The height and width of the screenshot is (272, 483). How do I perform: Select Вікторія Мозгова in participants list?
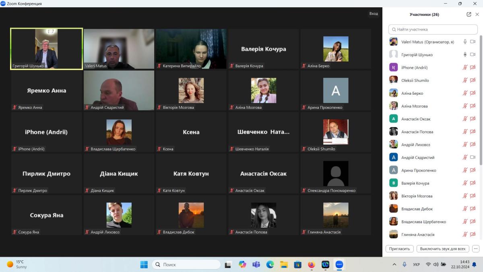click(x=417, y=196)
